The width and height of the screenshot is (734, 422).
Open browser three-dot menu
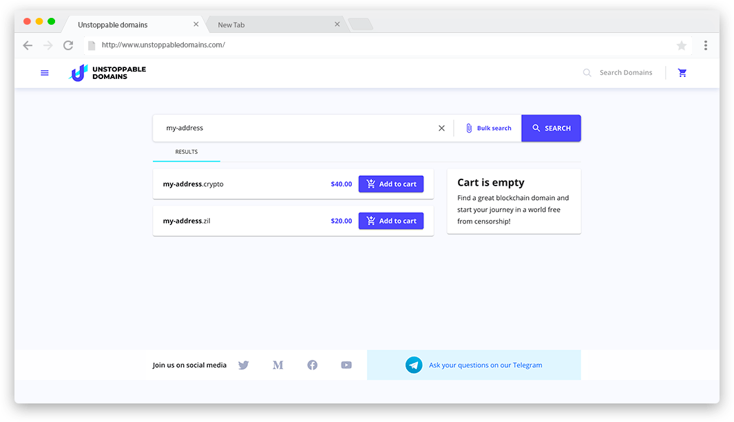coord(706,45)
